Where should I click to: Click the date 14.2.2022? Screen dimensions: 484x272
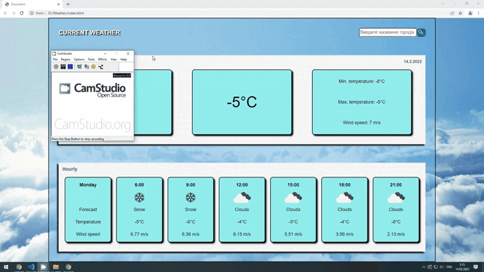412,62
